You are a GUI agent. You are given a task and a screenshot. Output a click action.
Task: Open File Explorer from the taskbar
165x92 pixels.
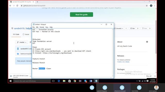64,81
